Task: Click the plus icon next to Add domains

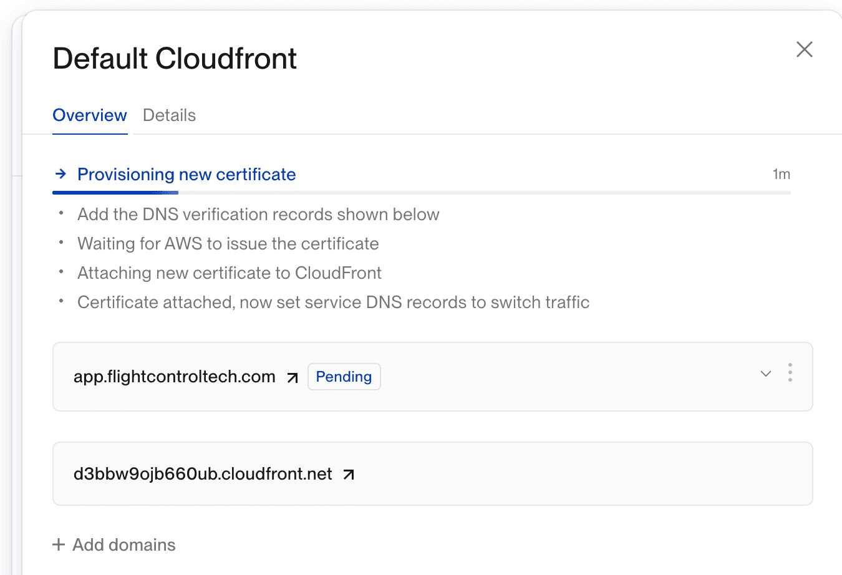Action: 59,544
